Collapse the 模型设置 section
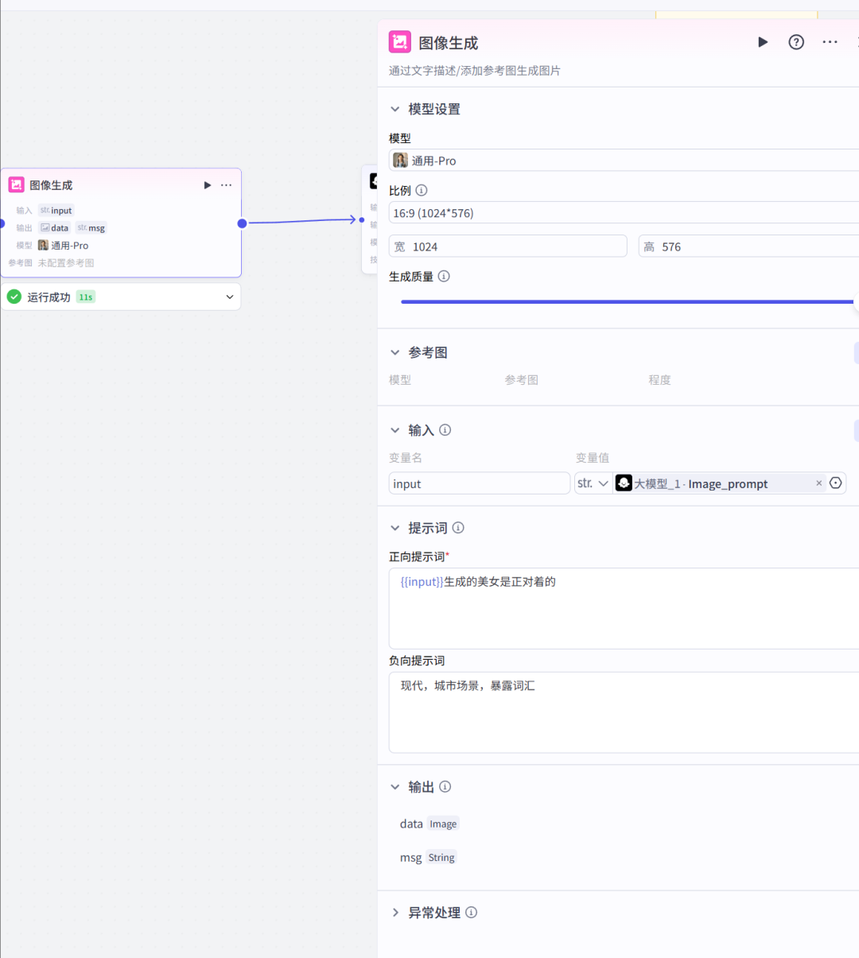This screenshot has height=958, width=859. 395,109
